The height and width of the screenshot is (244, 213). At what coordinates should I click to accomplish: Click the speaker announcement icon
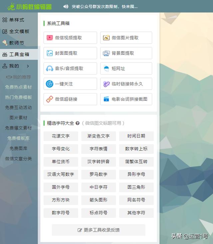66,7
